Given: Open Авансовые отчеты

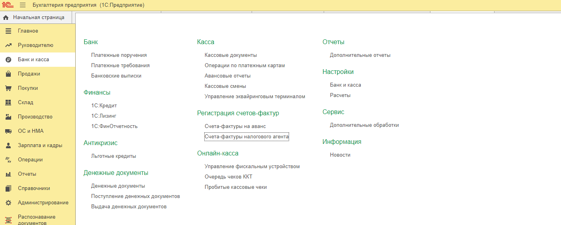Looking at the screenshot, I should click(x=227, y=76).
